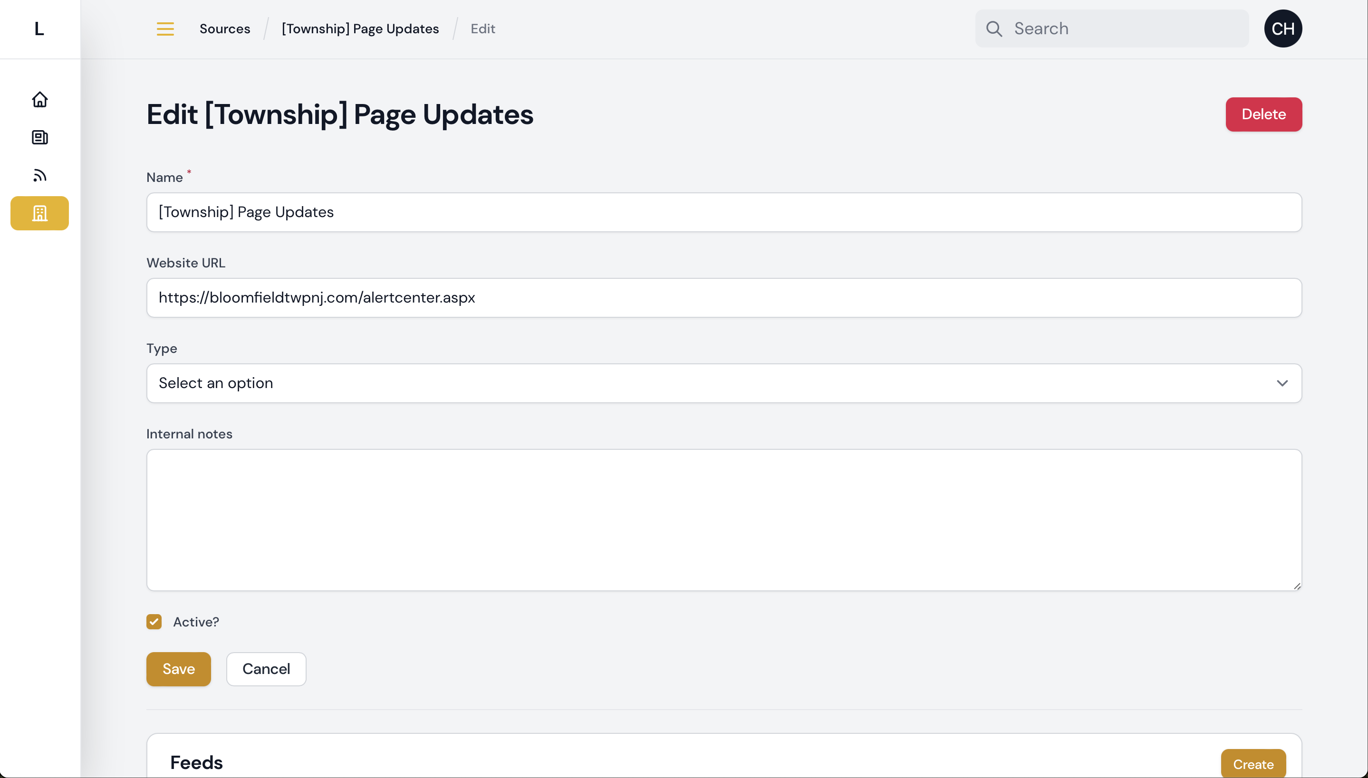Go to Sources breadcrumb
Viewport: 1368px width, 778px height.
tap(224, 29)
